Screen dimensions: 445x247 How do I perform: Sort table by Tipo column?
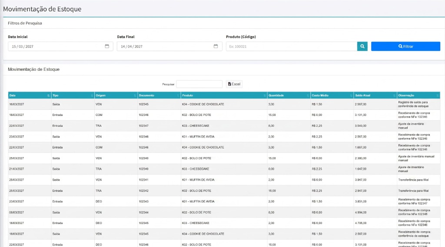click(x=73, y=95)
